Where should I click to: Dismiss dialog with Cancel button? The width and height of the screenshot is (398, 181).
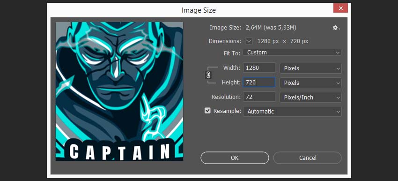307,158
